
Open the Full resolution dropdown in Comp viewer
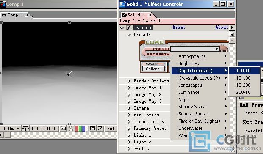click(x=111, y=129)
